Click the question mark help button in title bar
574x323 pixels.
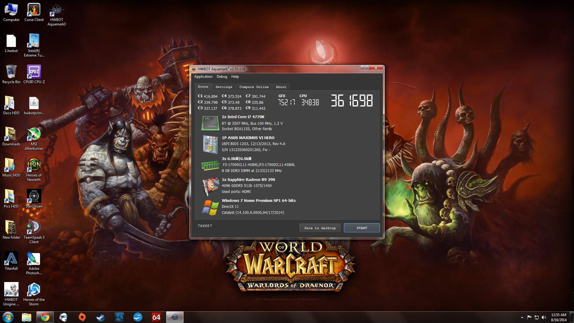click(364, 68)
